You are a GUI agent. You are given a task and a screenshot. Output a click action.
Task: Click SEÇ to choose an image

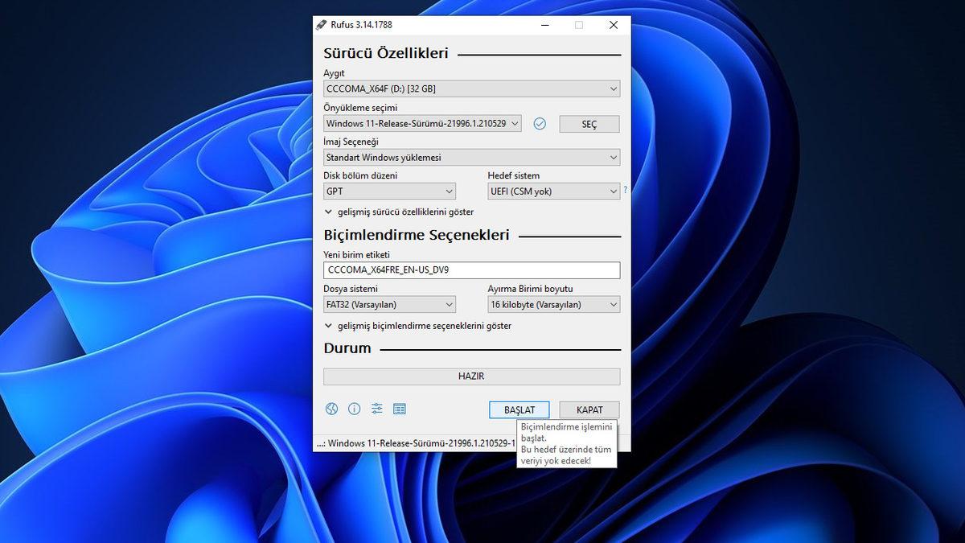click(x=589, y=124)
